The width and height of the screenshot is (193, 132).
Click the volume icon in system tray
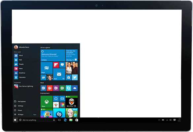[171, 120]
